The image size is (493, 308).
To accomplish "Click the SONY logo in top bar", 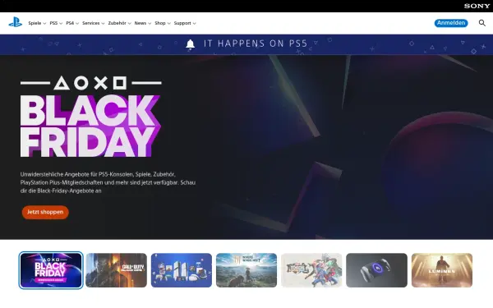I will tap(477, 6).
